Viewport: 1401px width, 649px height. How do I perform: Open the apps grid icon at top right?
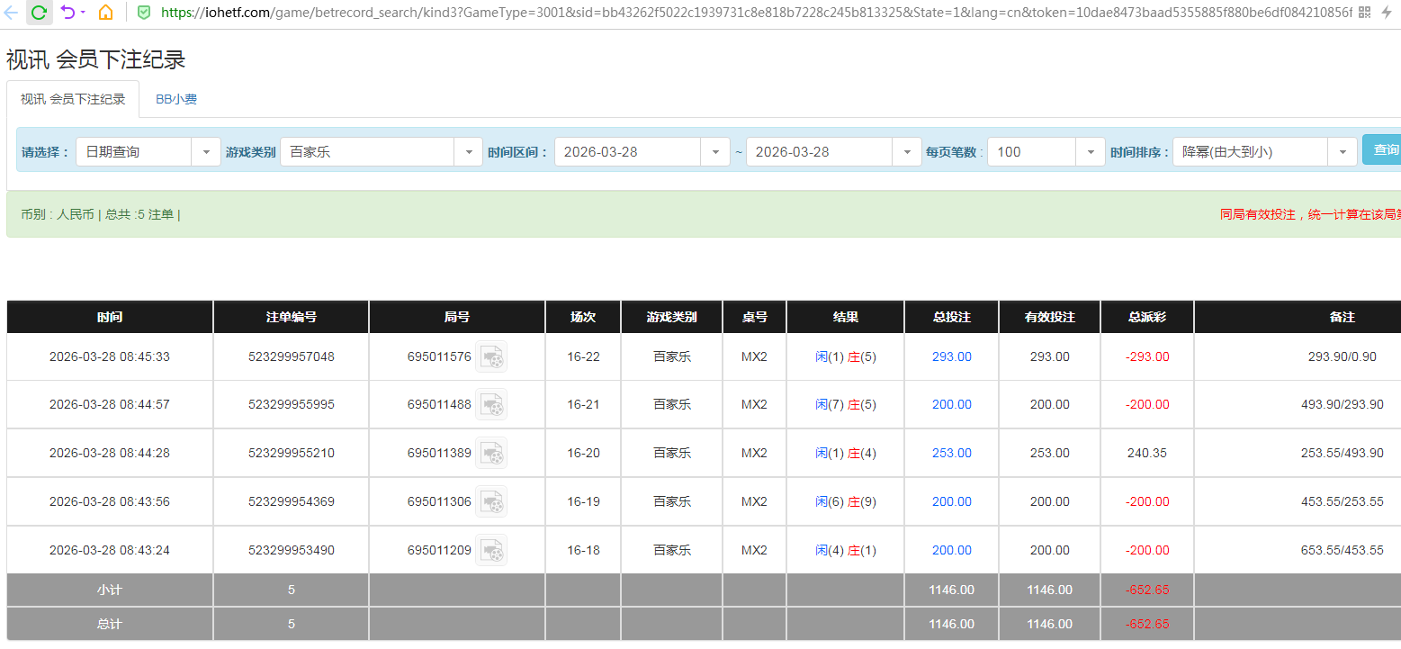[1364, 12]
